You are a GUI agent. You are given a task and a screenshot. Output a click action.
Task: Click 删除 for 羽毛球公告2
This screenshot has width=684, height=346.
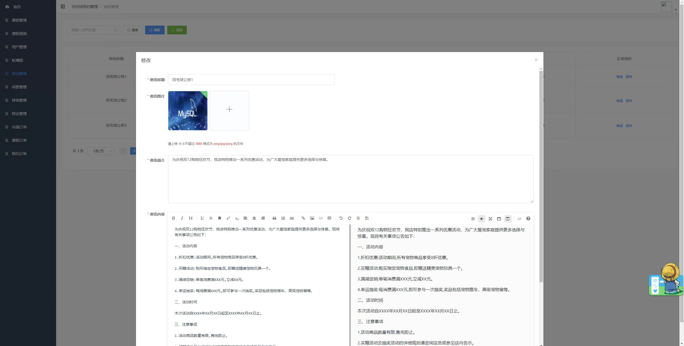pos(629,101)
